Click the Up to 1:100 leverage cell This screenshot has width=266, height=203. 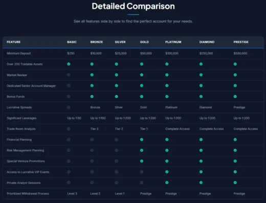(98, 118)
